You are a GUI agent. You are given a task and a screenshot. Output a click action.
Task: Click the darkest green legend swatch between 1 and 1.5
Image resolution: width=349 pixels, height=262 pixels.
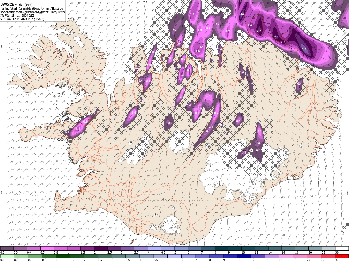tap(63, 256)
